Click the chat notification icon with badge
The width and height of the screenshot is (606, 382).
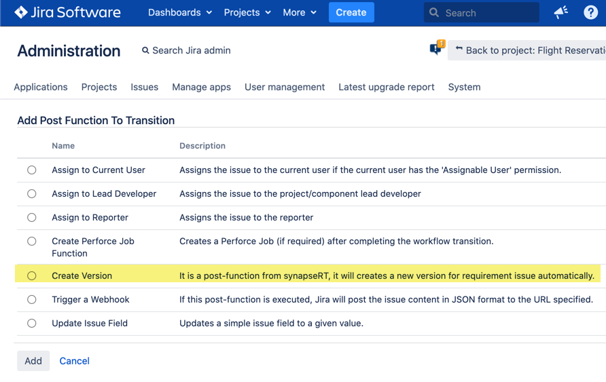point(435,49)
